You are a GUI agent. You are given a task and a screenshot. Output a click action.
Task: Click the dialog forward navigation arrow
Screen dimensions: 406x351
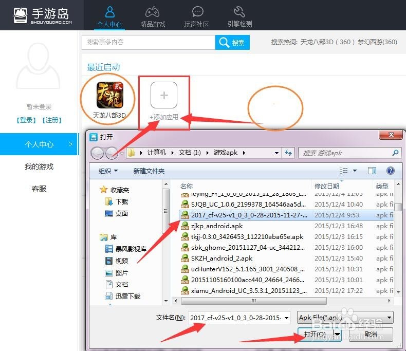[112, 153]
